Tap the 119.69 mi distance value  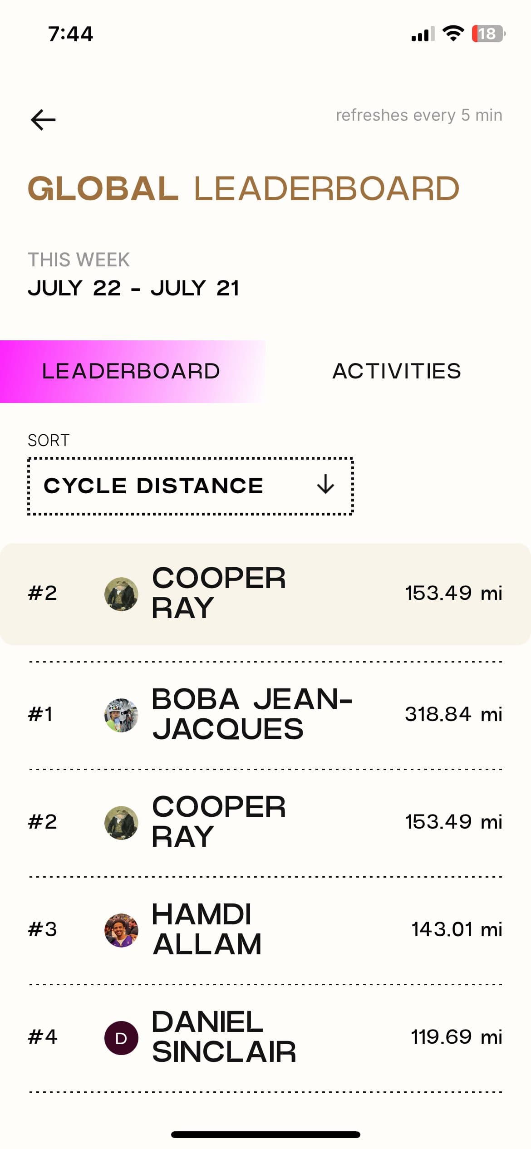(457, 1037)
